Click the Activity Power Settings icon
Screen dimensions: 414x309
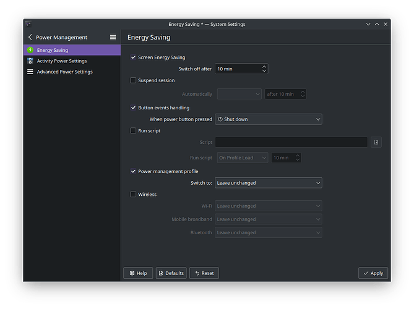click(x=30, y=61)
